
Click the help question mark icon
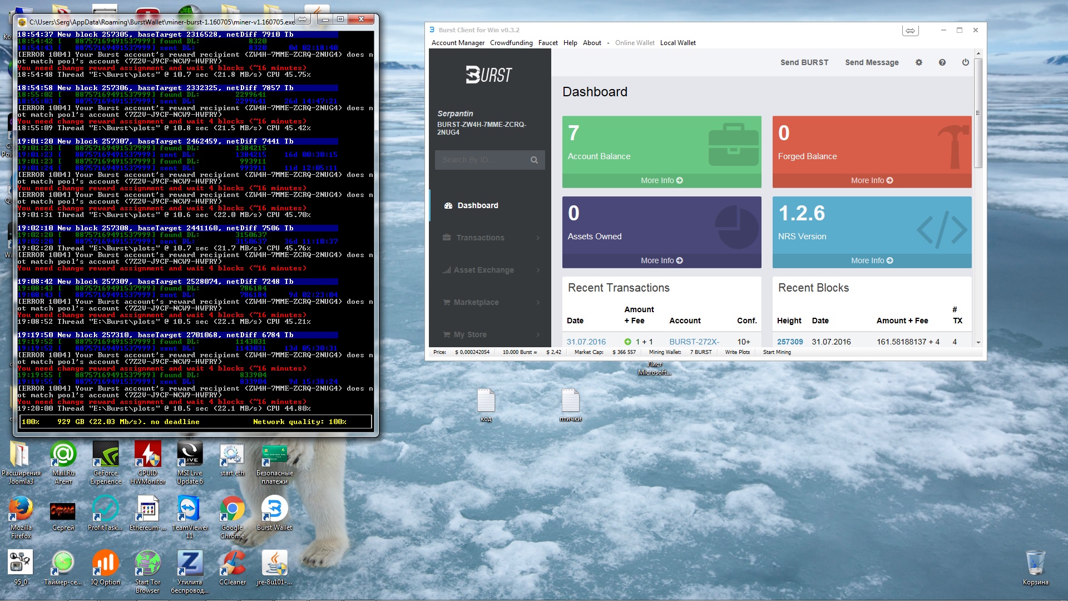tap(942, 62)
